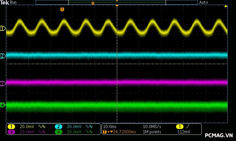
Task: Toggle the cyan channel 2 badge
Action: point(58,127)
